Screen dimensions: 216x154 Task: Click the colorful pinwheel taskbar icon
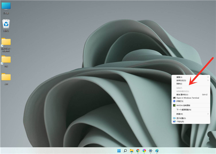click(144, 151)
